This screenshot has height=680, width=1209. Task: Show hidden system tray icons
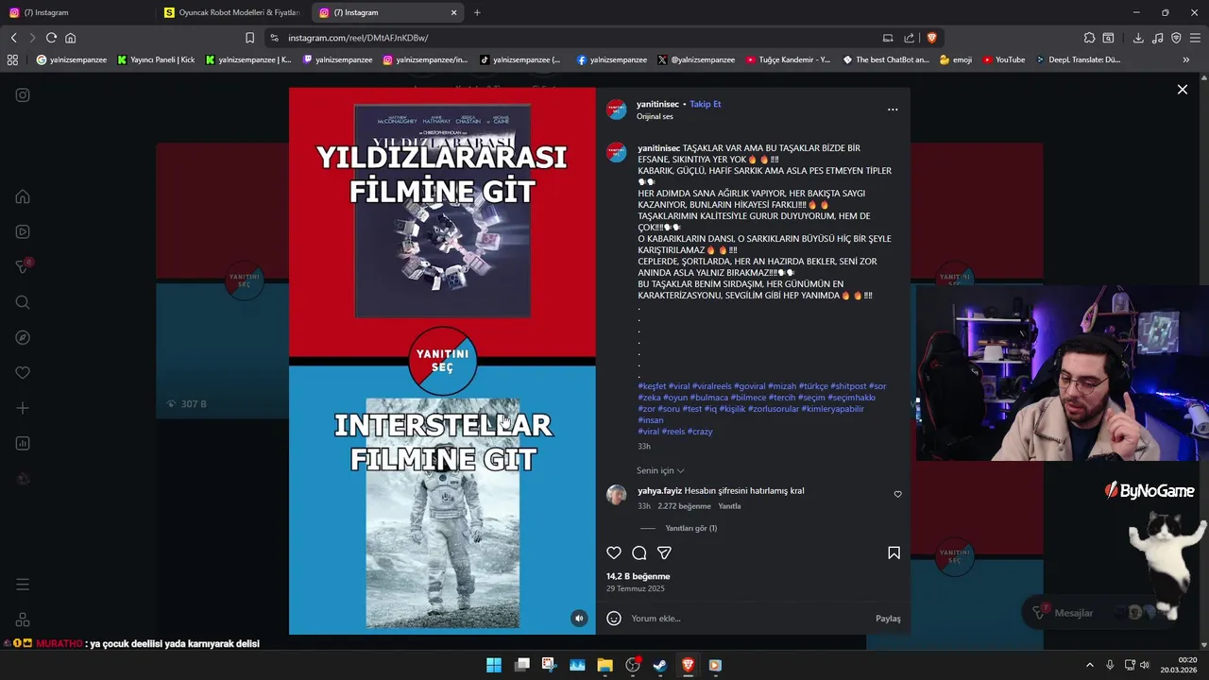[1089, 665]
